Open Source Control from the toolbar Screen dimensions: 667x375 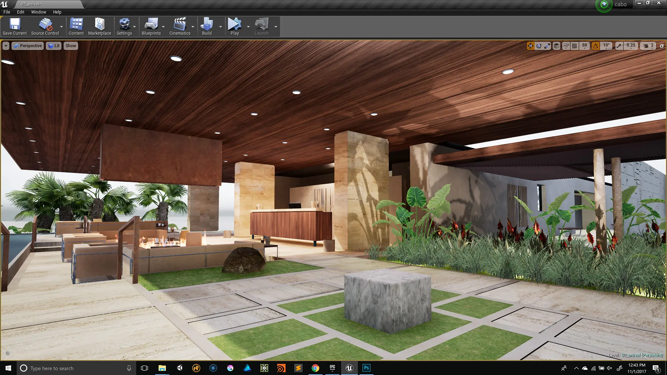[x=45, y=26]
